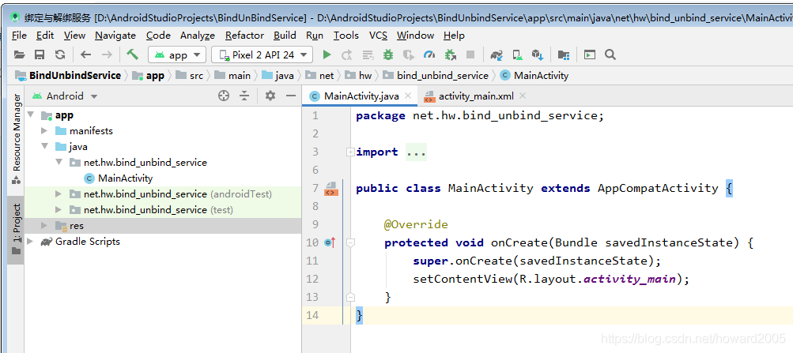Open the Navigate menu
793x353 pixels.
pyautogui.click(x=115, y=36)
